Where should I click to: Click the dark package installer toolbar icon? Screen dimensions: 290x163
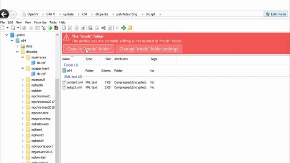click(x=56, y=28)
